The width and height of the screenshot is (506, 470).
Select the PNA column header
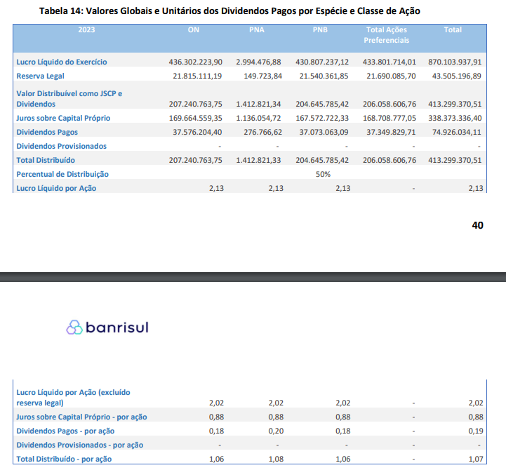coord(257,29)
